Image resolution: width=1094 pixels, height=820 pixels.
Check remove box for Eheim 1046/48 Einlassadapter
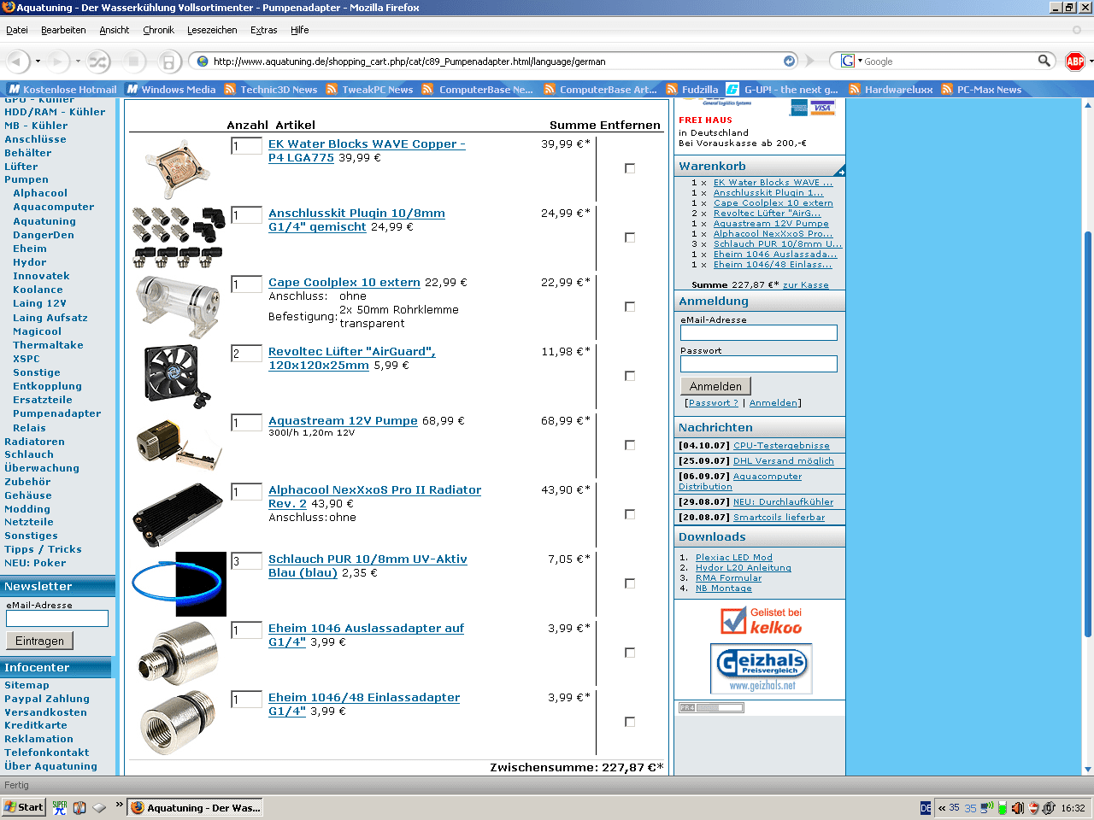point(630,722)
